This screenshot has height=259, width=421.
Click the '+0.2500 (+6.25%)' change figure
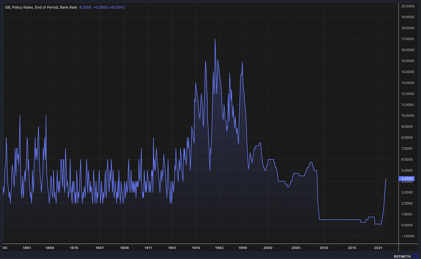coord(109,7)
